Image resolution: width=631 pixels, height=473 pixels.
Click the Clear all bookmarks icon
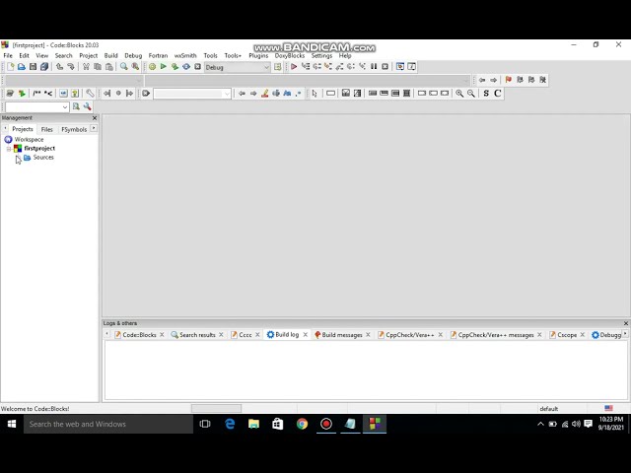pyautogui.click(x=543, y=80)
